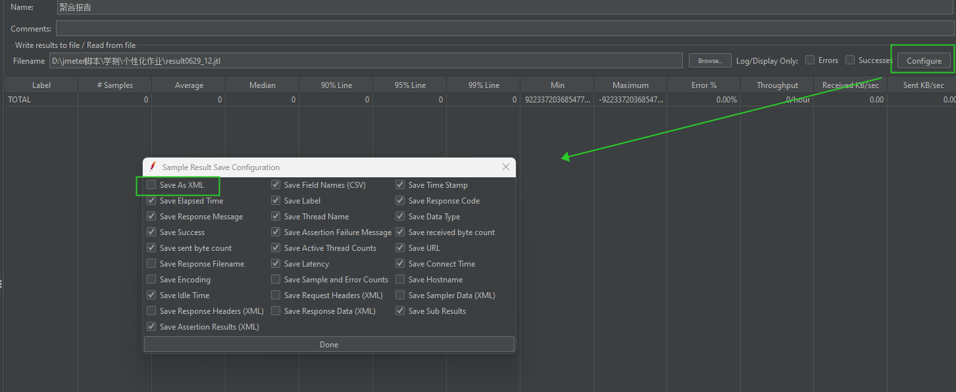This screenshot has width=956, height=392.
Task: Click the Filename path field
Action: 366,61
